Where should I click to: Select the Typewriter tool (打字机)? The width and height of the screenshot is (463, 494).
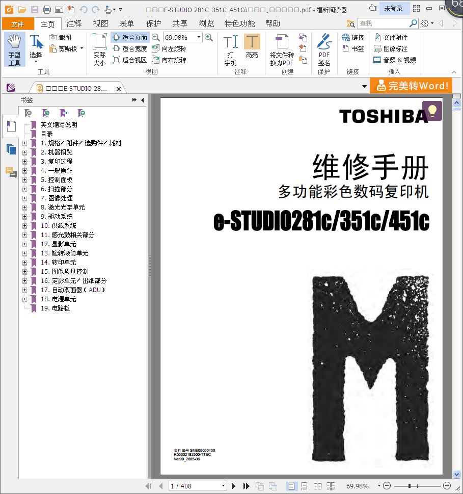click(230, 50)
